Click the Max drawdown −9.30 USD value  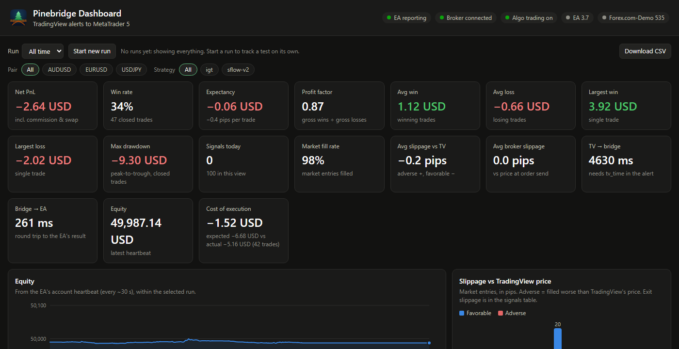pos(139,160)
